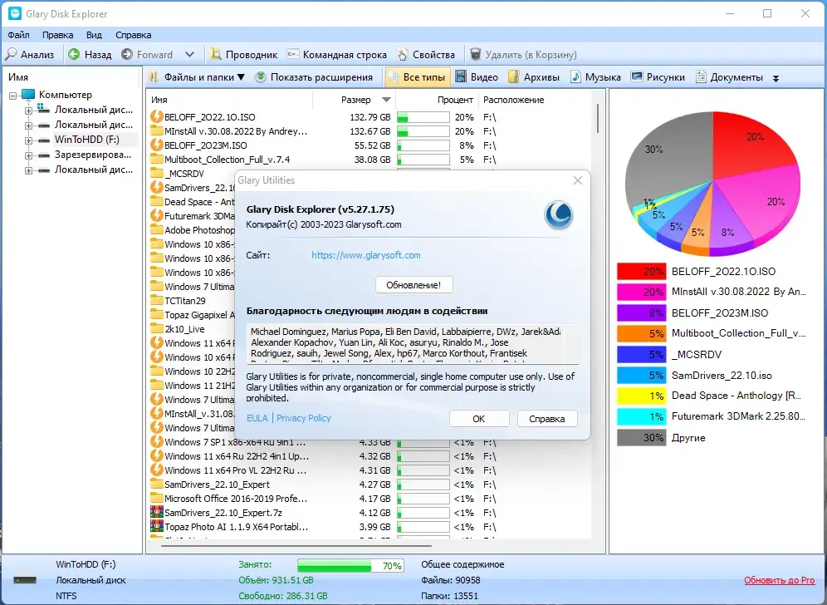This screenshot has height=605, width=827.
Task: Filter by Видео file type
Action: click(x=477, y=77)
